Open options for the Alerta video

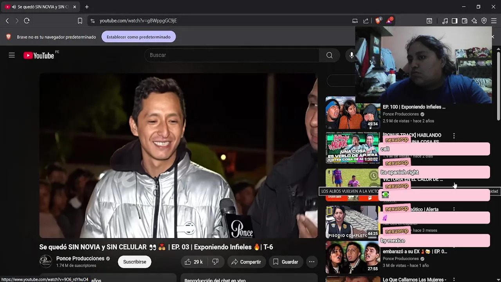click(454, 210)
